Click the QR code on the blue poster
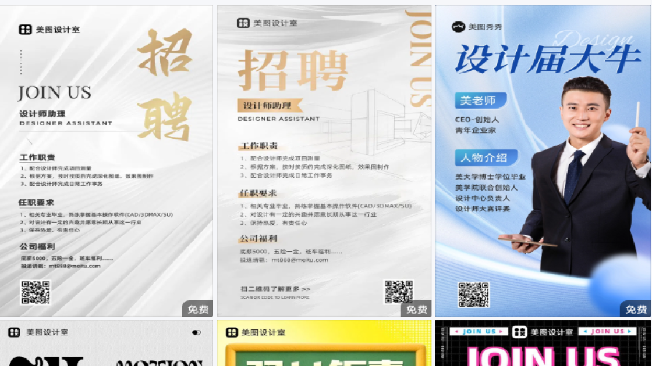This screenshot has height=366, width=652. (474, 295)
